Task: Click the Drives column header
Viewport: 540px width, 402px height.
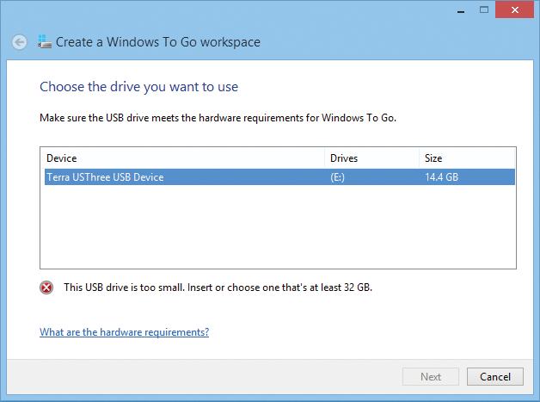Action: 372,158
